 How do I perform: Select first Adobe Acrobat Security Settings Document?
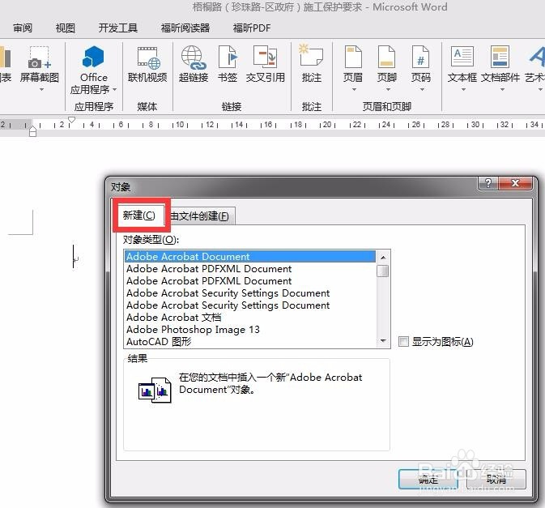coord(250,293)
